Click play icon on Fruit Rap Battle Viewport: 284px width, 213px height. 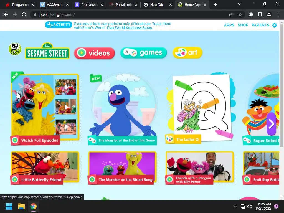pyautogui.click(x=247, y=179)
